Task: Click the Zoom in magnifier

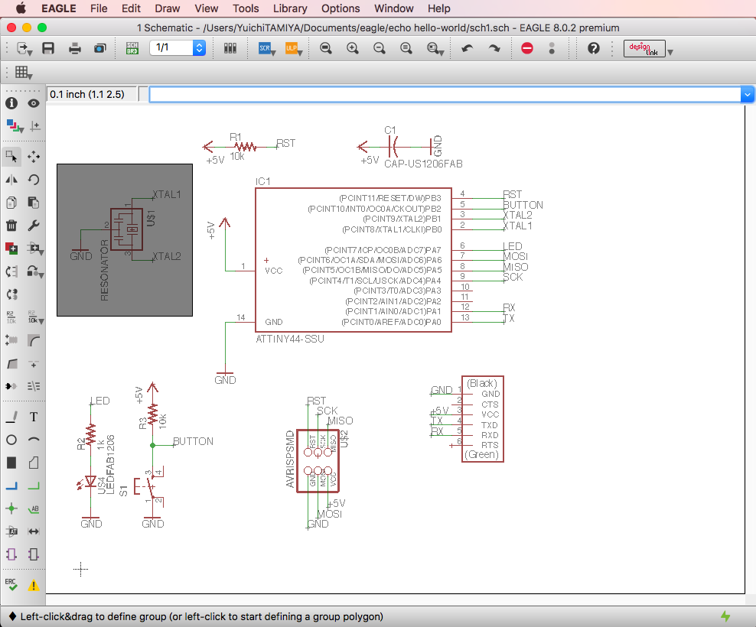Action: (353, 48)
